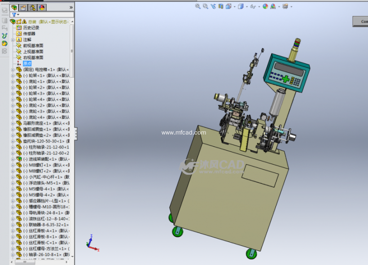The image size is (368, 265).
Task: Open the View Settings dropdown arrow
Action: point(291,7)
